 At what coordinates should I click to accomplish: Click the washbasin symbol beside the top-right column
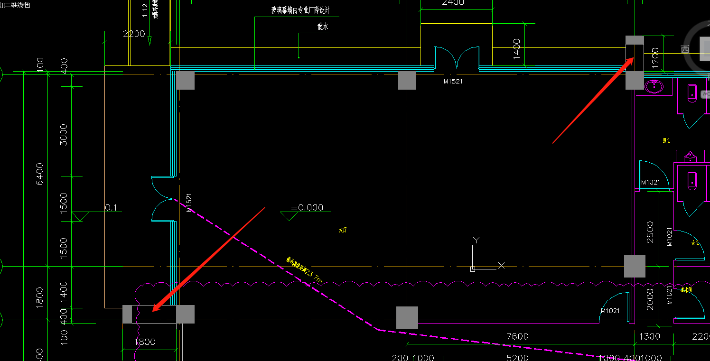(654, 86)
